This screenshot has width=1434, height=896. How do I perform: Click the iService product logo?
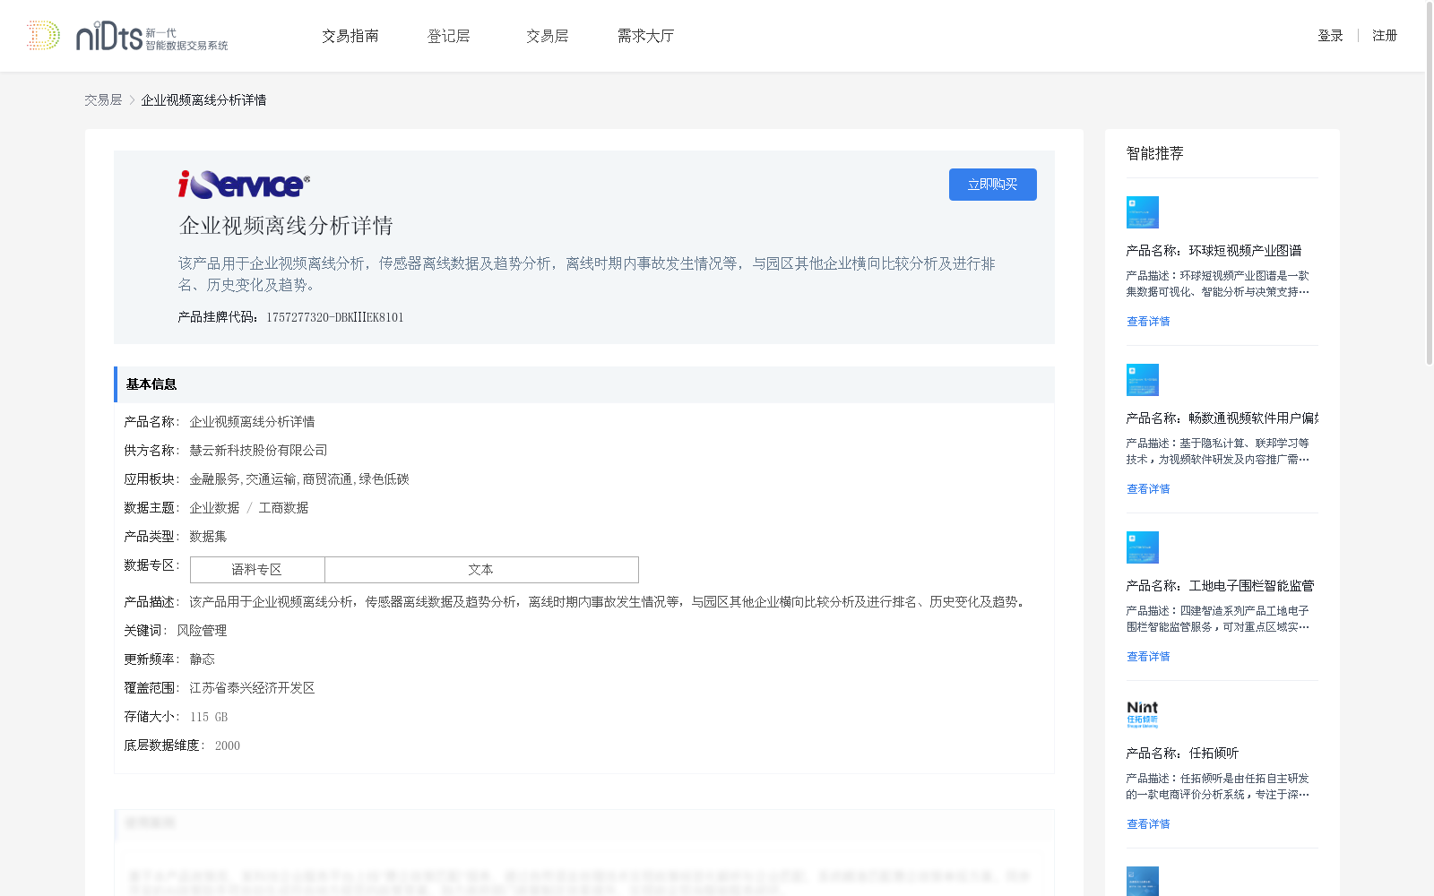[244, 184]
